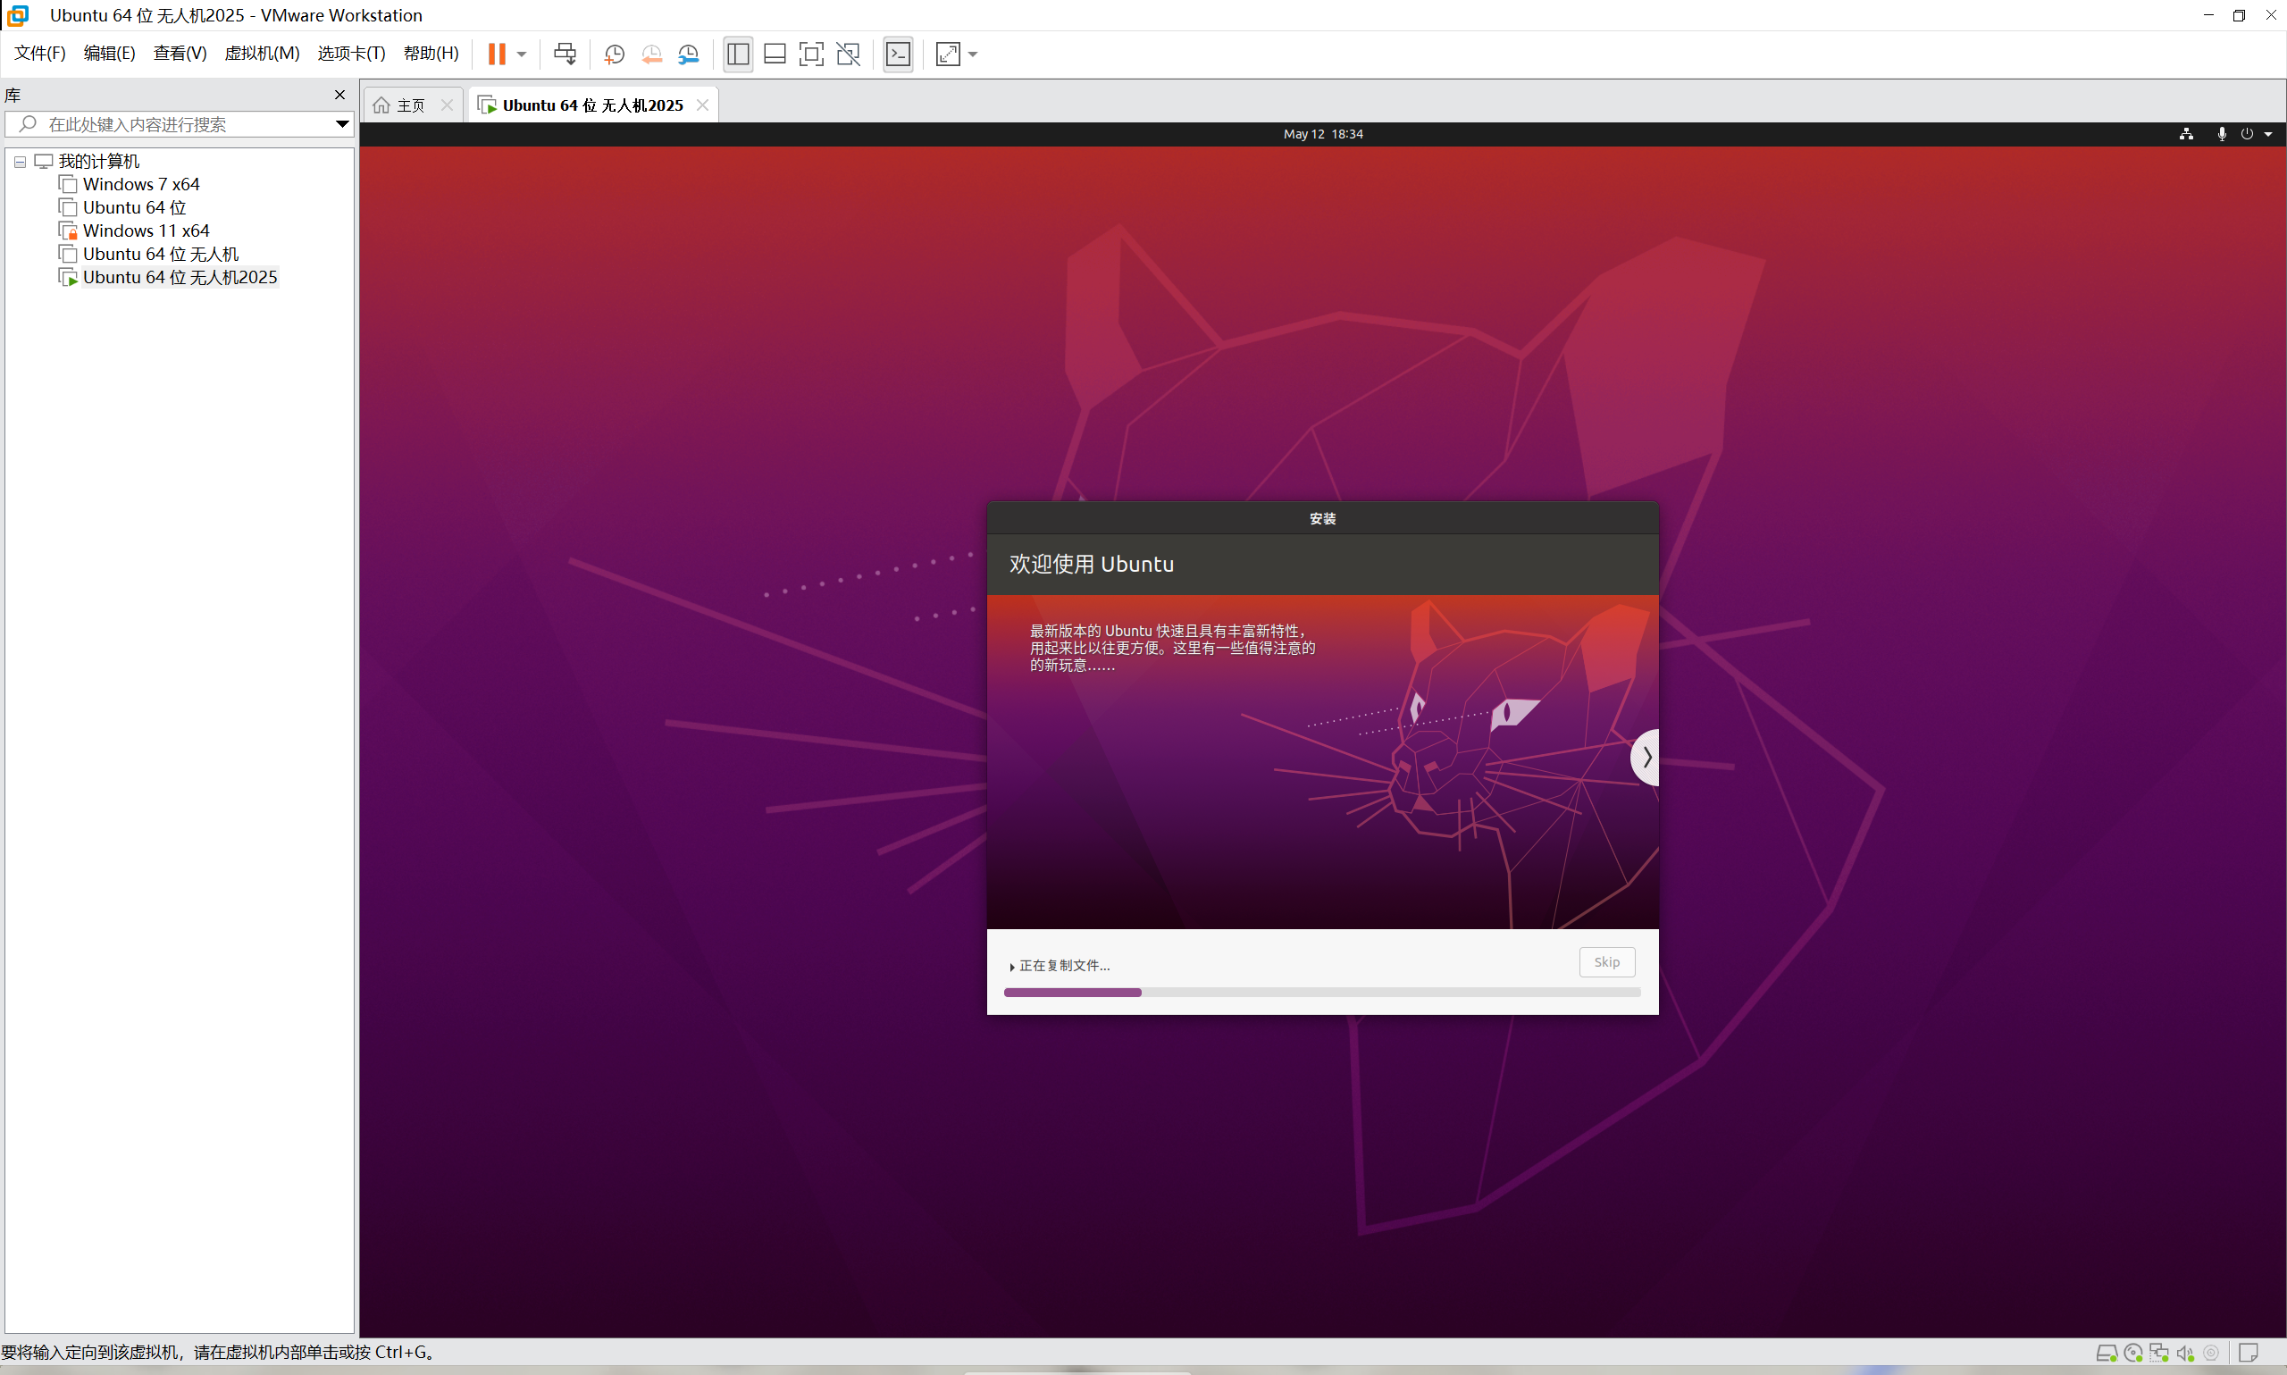The image size is (2287, 1375).
Task: Click the stretch guest display icon
Action: point(948,54)
